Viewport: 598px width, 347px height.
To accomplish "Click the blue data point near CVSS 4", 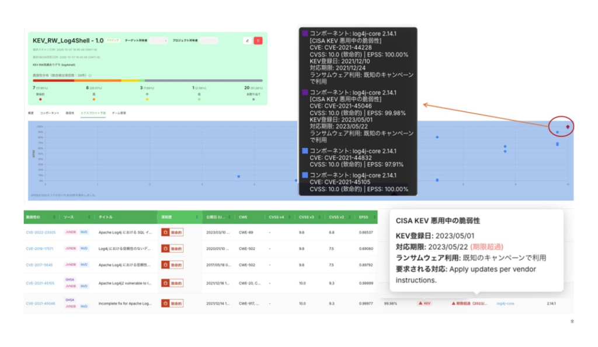I will pyautogui.click(x=239, y=176).
